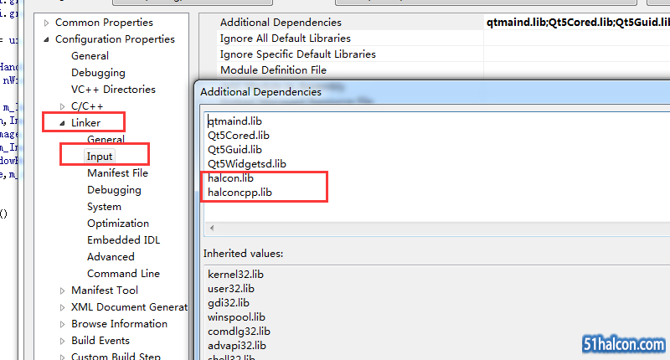Expand the Browse Information node
The image size is (670, 360).
[62, 324]
